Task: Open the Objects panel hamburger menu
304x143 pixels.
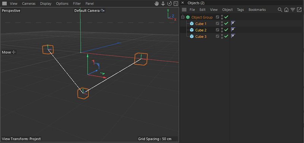Action: coord(184,10)
